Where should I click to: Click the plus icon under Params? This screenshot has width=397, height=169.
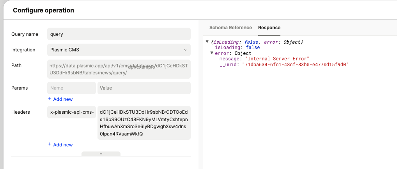(50, 99)
